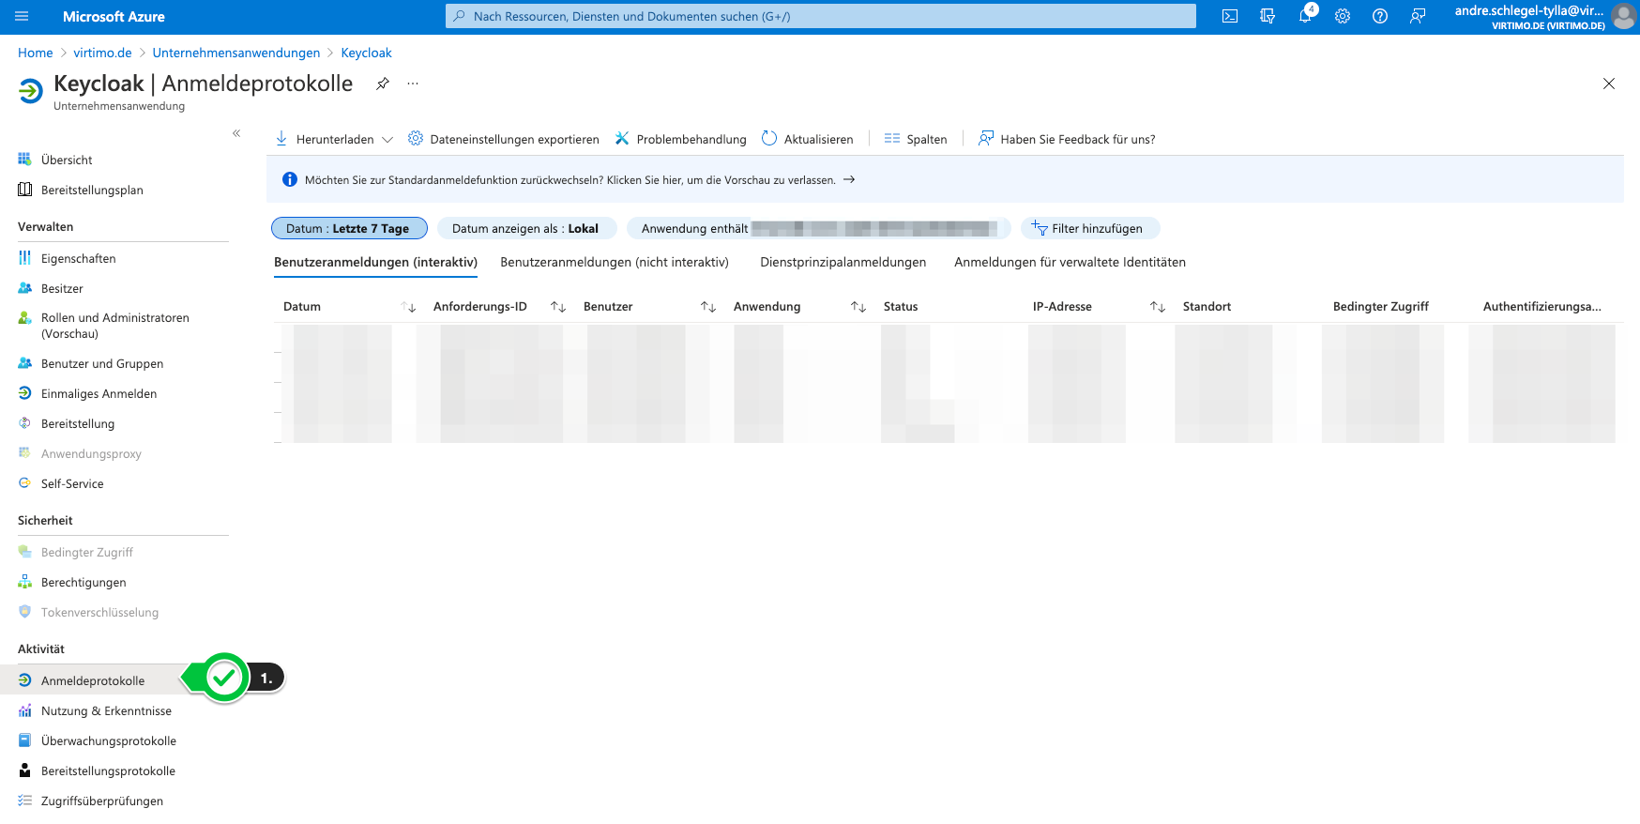Screen dimensions: 1640x824
Task: Switch to Dienstprinzipalanmeldungen tab
Action: (843, 262)
